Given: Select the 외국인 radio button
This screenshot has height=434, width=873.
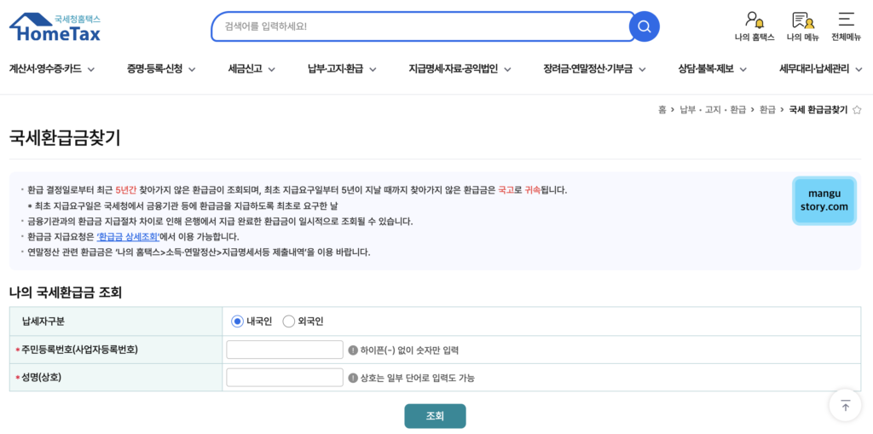Looking at the screenshot, I should 288,321.
